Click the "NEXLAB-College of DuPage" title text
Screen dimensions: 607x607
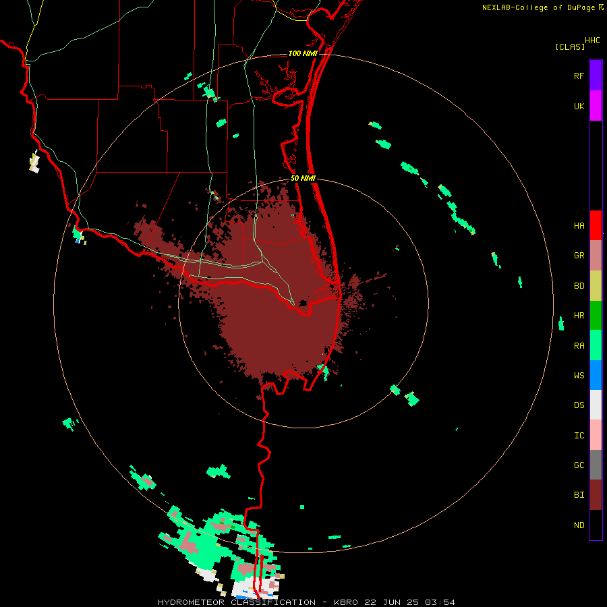pyautogui.click(x=538, y=7)
